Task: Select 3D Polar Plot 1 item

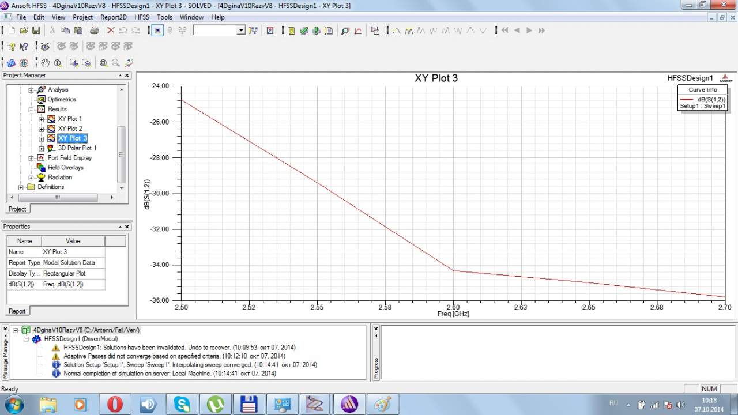Action: (x=77, y=148)
